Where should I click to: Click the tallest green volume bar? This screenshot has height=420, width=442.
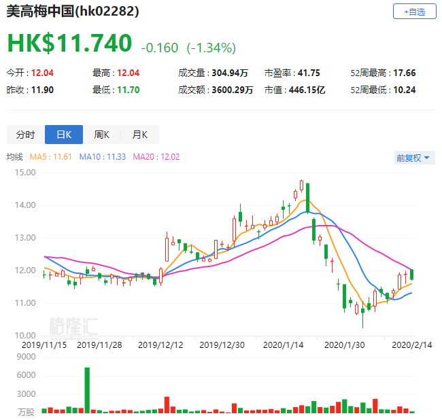click(87, 390)
